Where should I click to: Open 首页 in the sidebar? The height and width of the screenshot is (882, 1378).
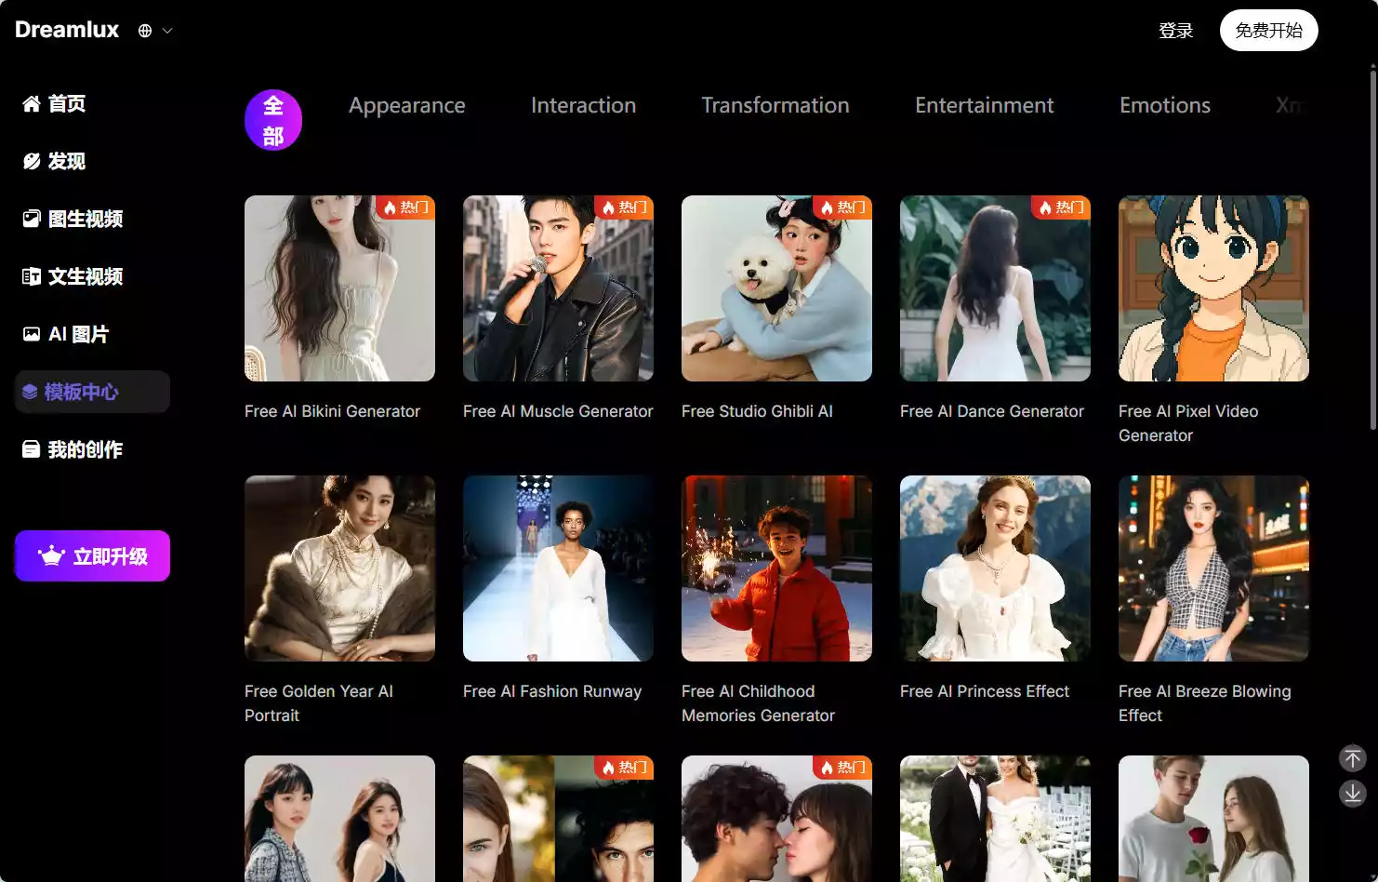tap(92, 103)
